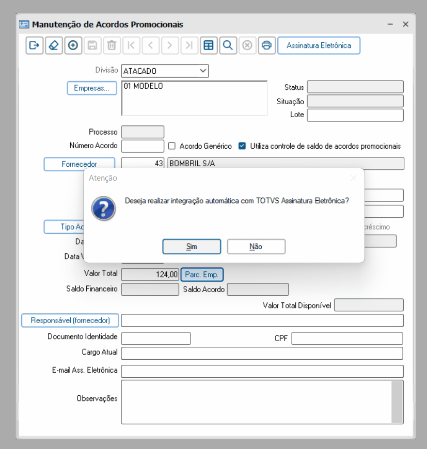The height and width of the screenshot is (449, 427).
Task: Click the magnifier search icon
Action: click(x=228, y=45)
